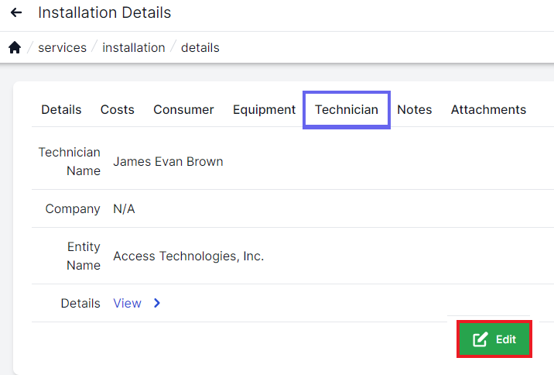Open the Notes tab
Viewport: 554px width, 375px height.
pos(414,110)
